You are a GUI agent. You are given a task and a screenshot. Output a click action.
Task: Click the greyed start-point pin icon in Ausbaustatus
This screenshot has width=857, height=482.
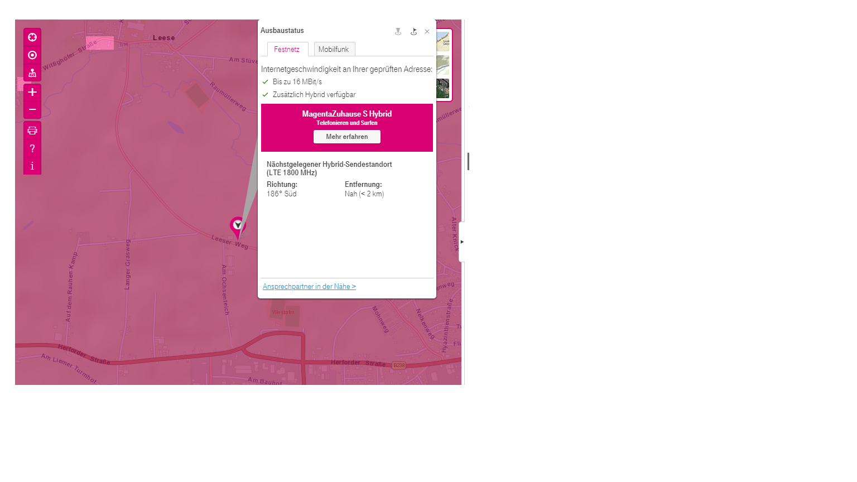(x=398, y=32)
